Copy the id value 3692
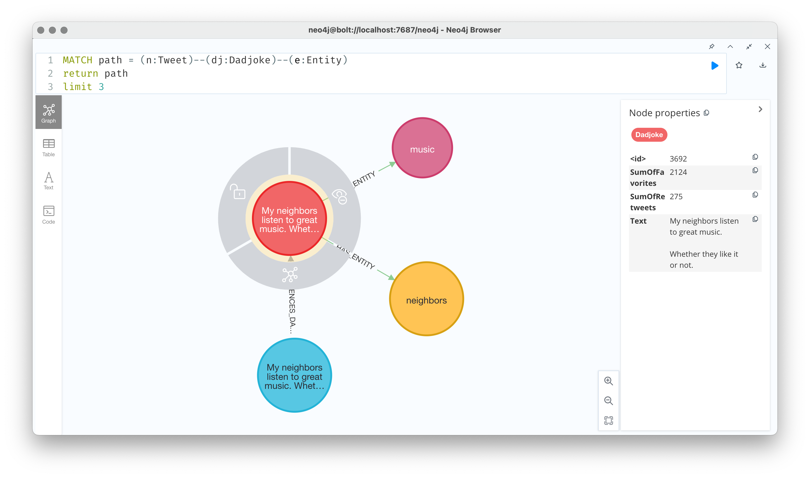 [755, 157]
